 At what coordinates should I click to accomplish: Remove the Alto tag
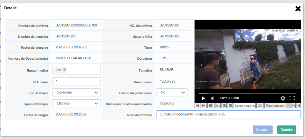click(65, 70)
